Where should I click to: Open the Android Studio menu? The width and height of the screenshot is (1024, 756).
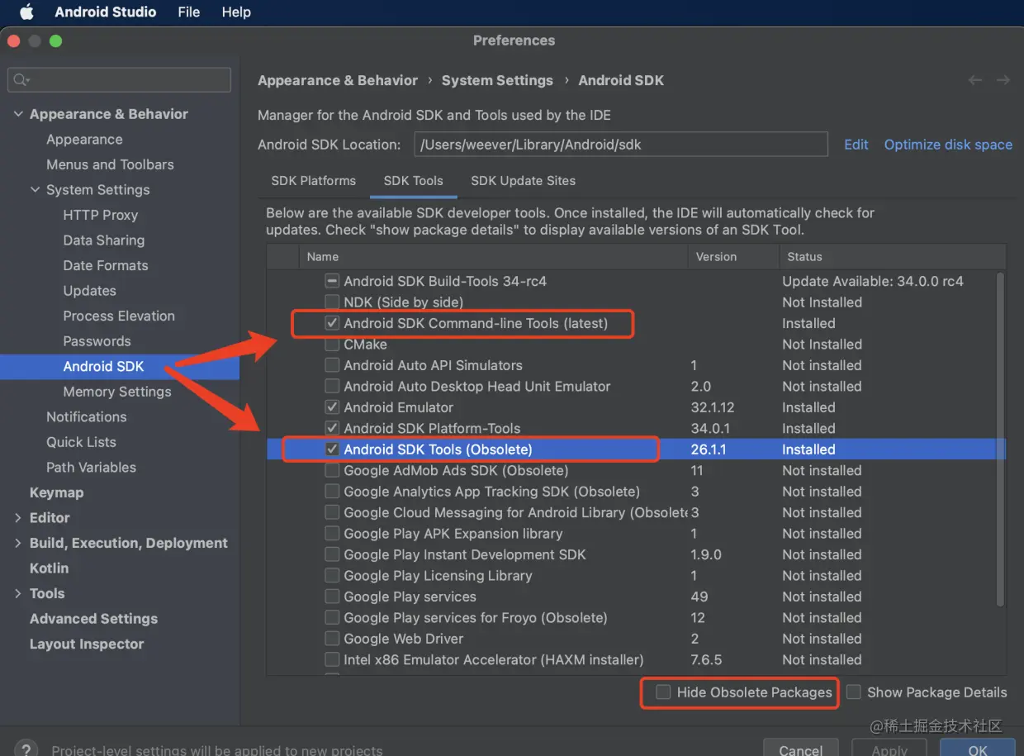[x=105, y=12]
